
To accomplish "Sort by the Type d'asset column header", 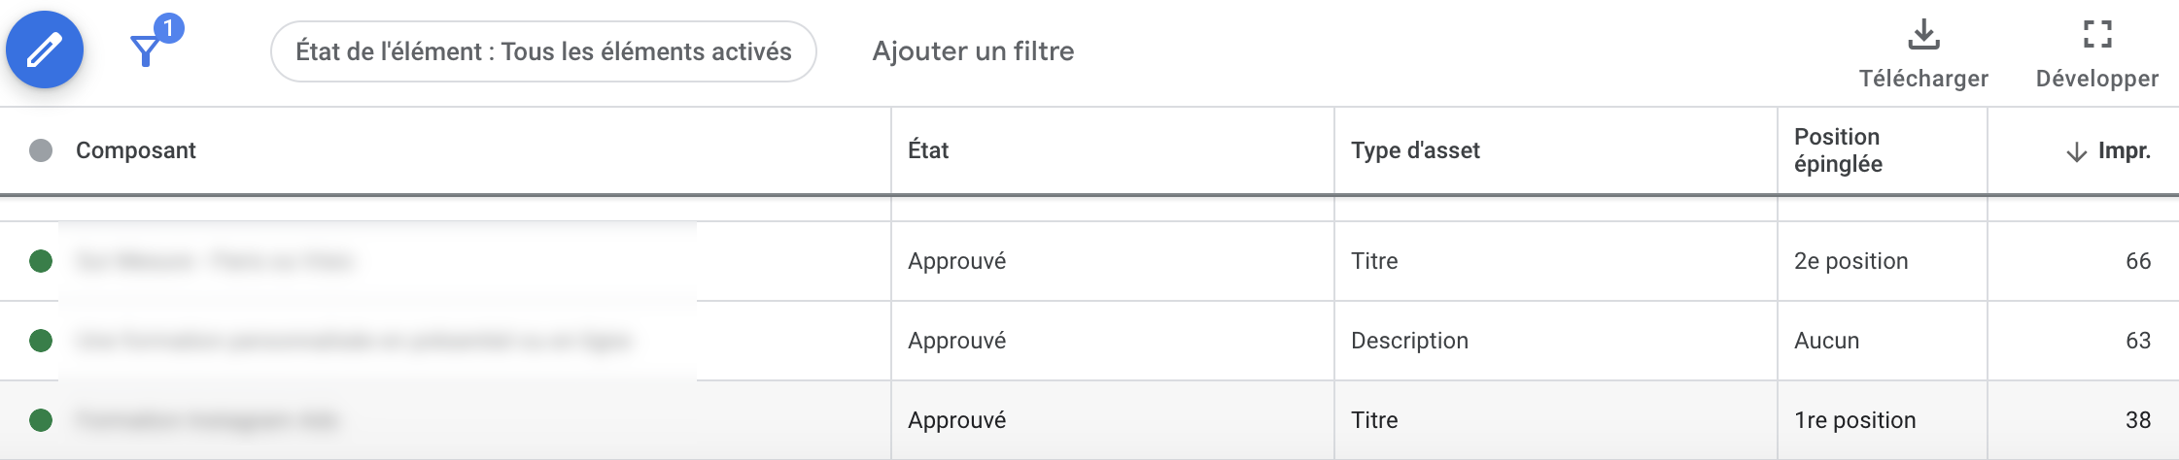I will (x=1415, y=150).
